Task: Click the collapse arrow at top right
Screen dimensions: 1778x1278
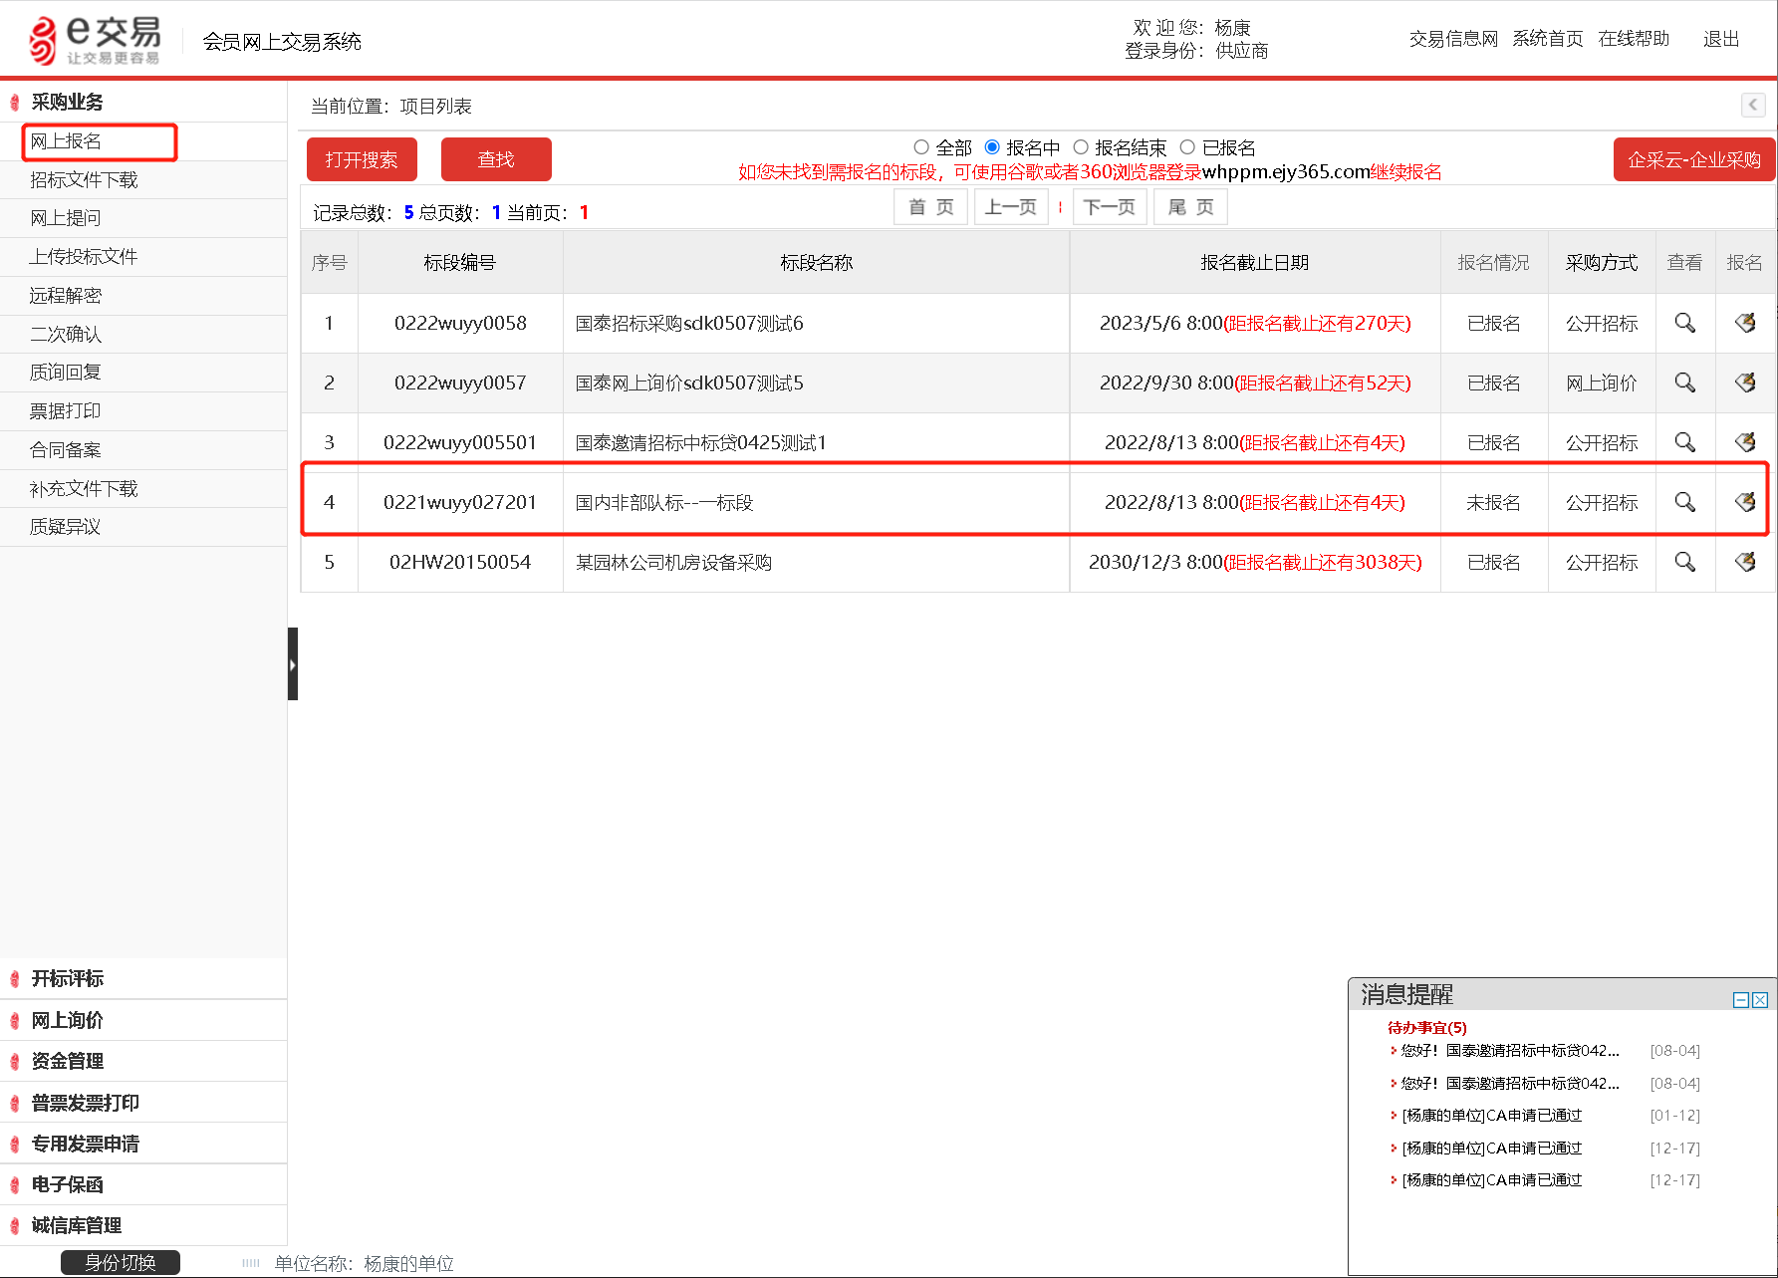Action: coord(1753,105)
